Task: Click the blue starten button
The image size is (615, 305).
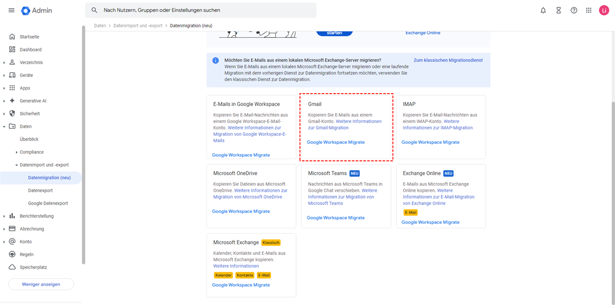Action: tap(335, 33)
